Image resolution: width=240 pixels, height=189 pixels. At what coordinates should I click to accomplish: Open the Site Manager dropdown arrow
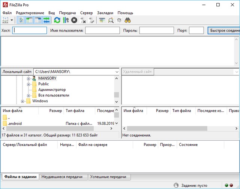point(12,20)
